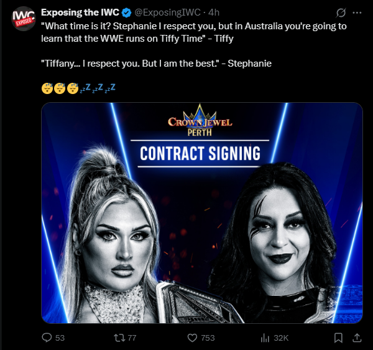The image size is (373, 350).
Task: Open the 4h timestamp permalink
Action: tap(214, 12)
